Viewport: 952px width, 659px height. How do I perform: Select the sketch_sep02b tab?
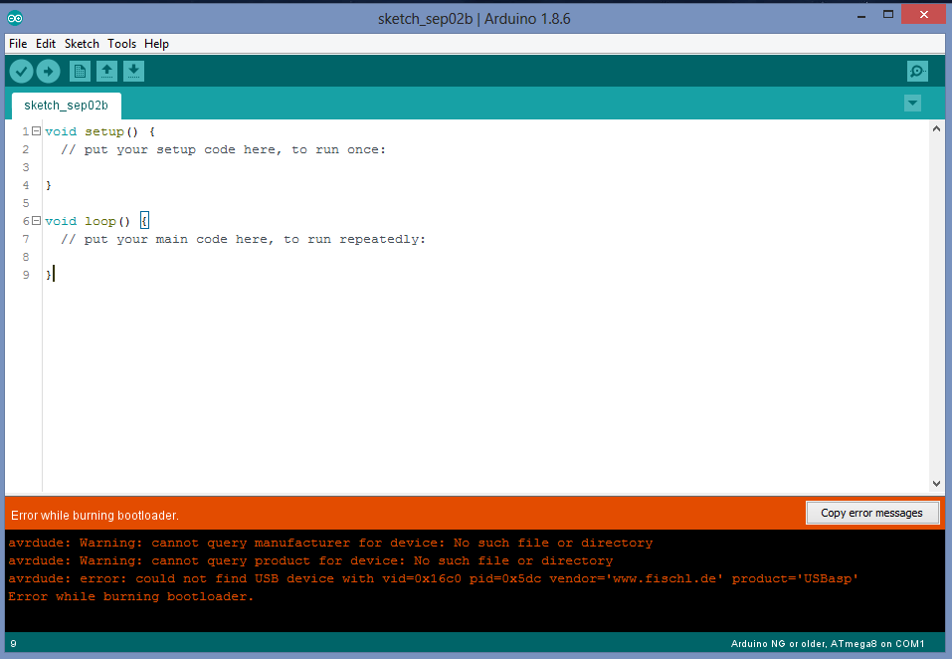click(x=66, y=105)
